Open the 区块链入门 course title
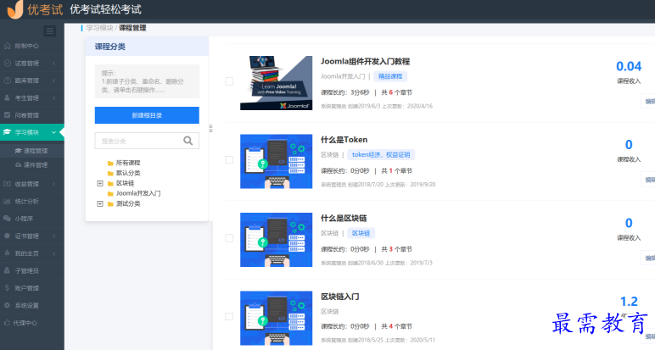655x350 pixels. (x=339, y=297)
